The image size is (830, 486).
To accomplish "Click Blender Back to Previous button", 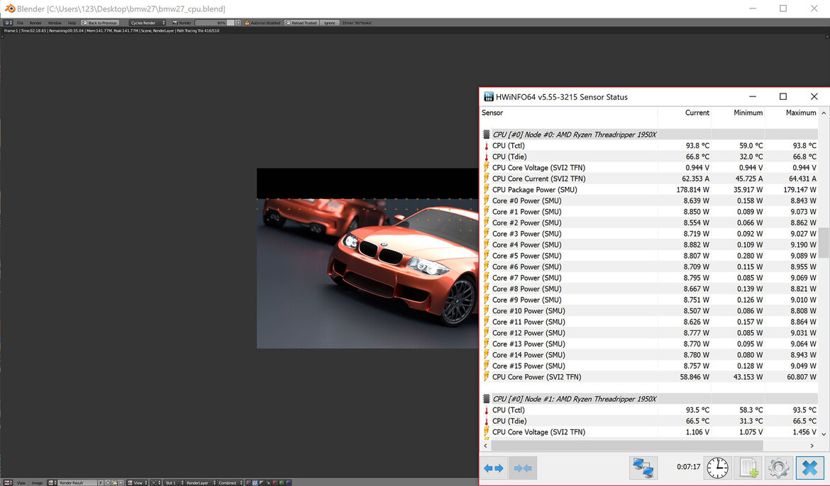I will click(x=99, y=23).
